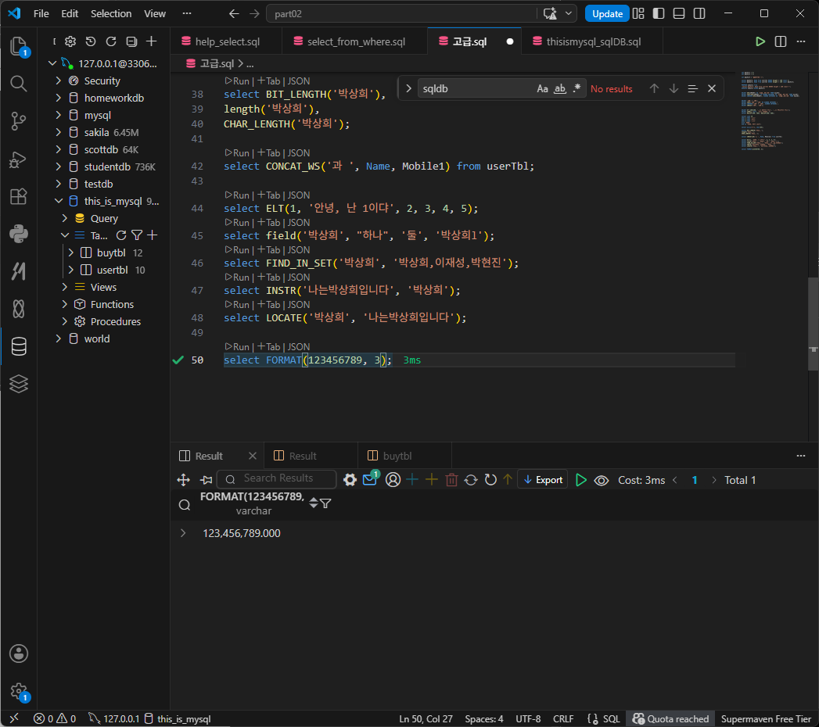
Task: Expand the Security node
Action: point(59,81)
